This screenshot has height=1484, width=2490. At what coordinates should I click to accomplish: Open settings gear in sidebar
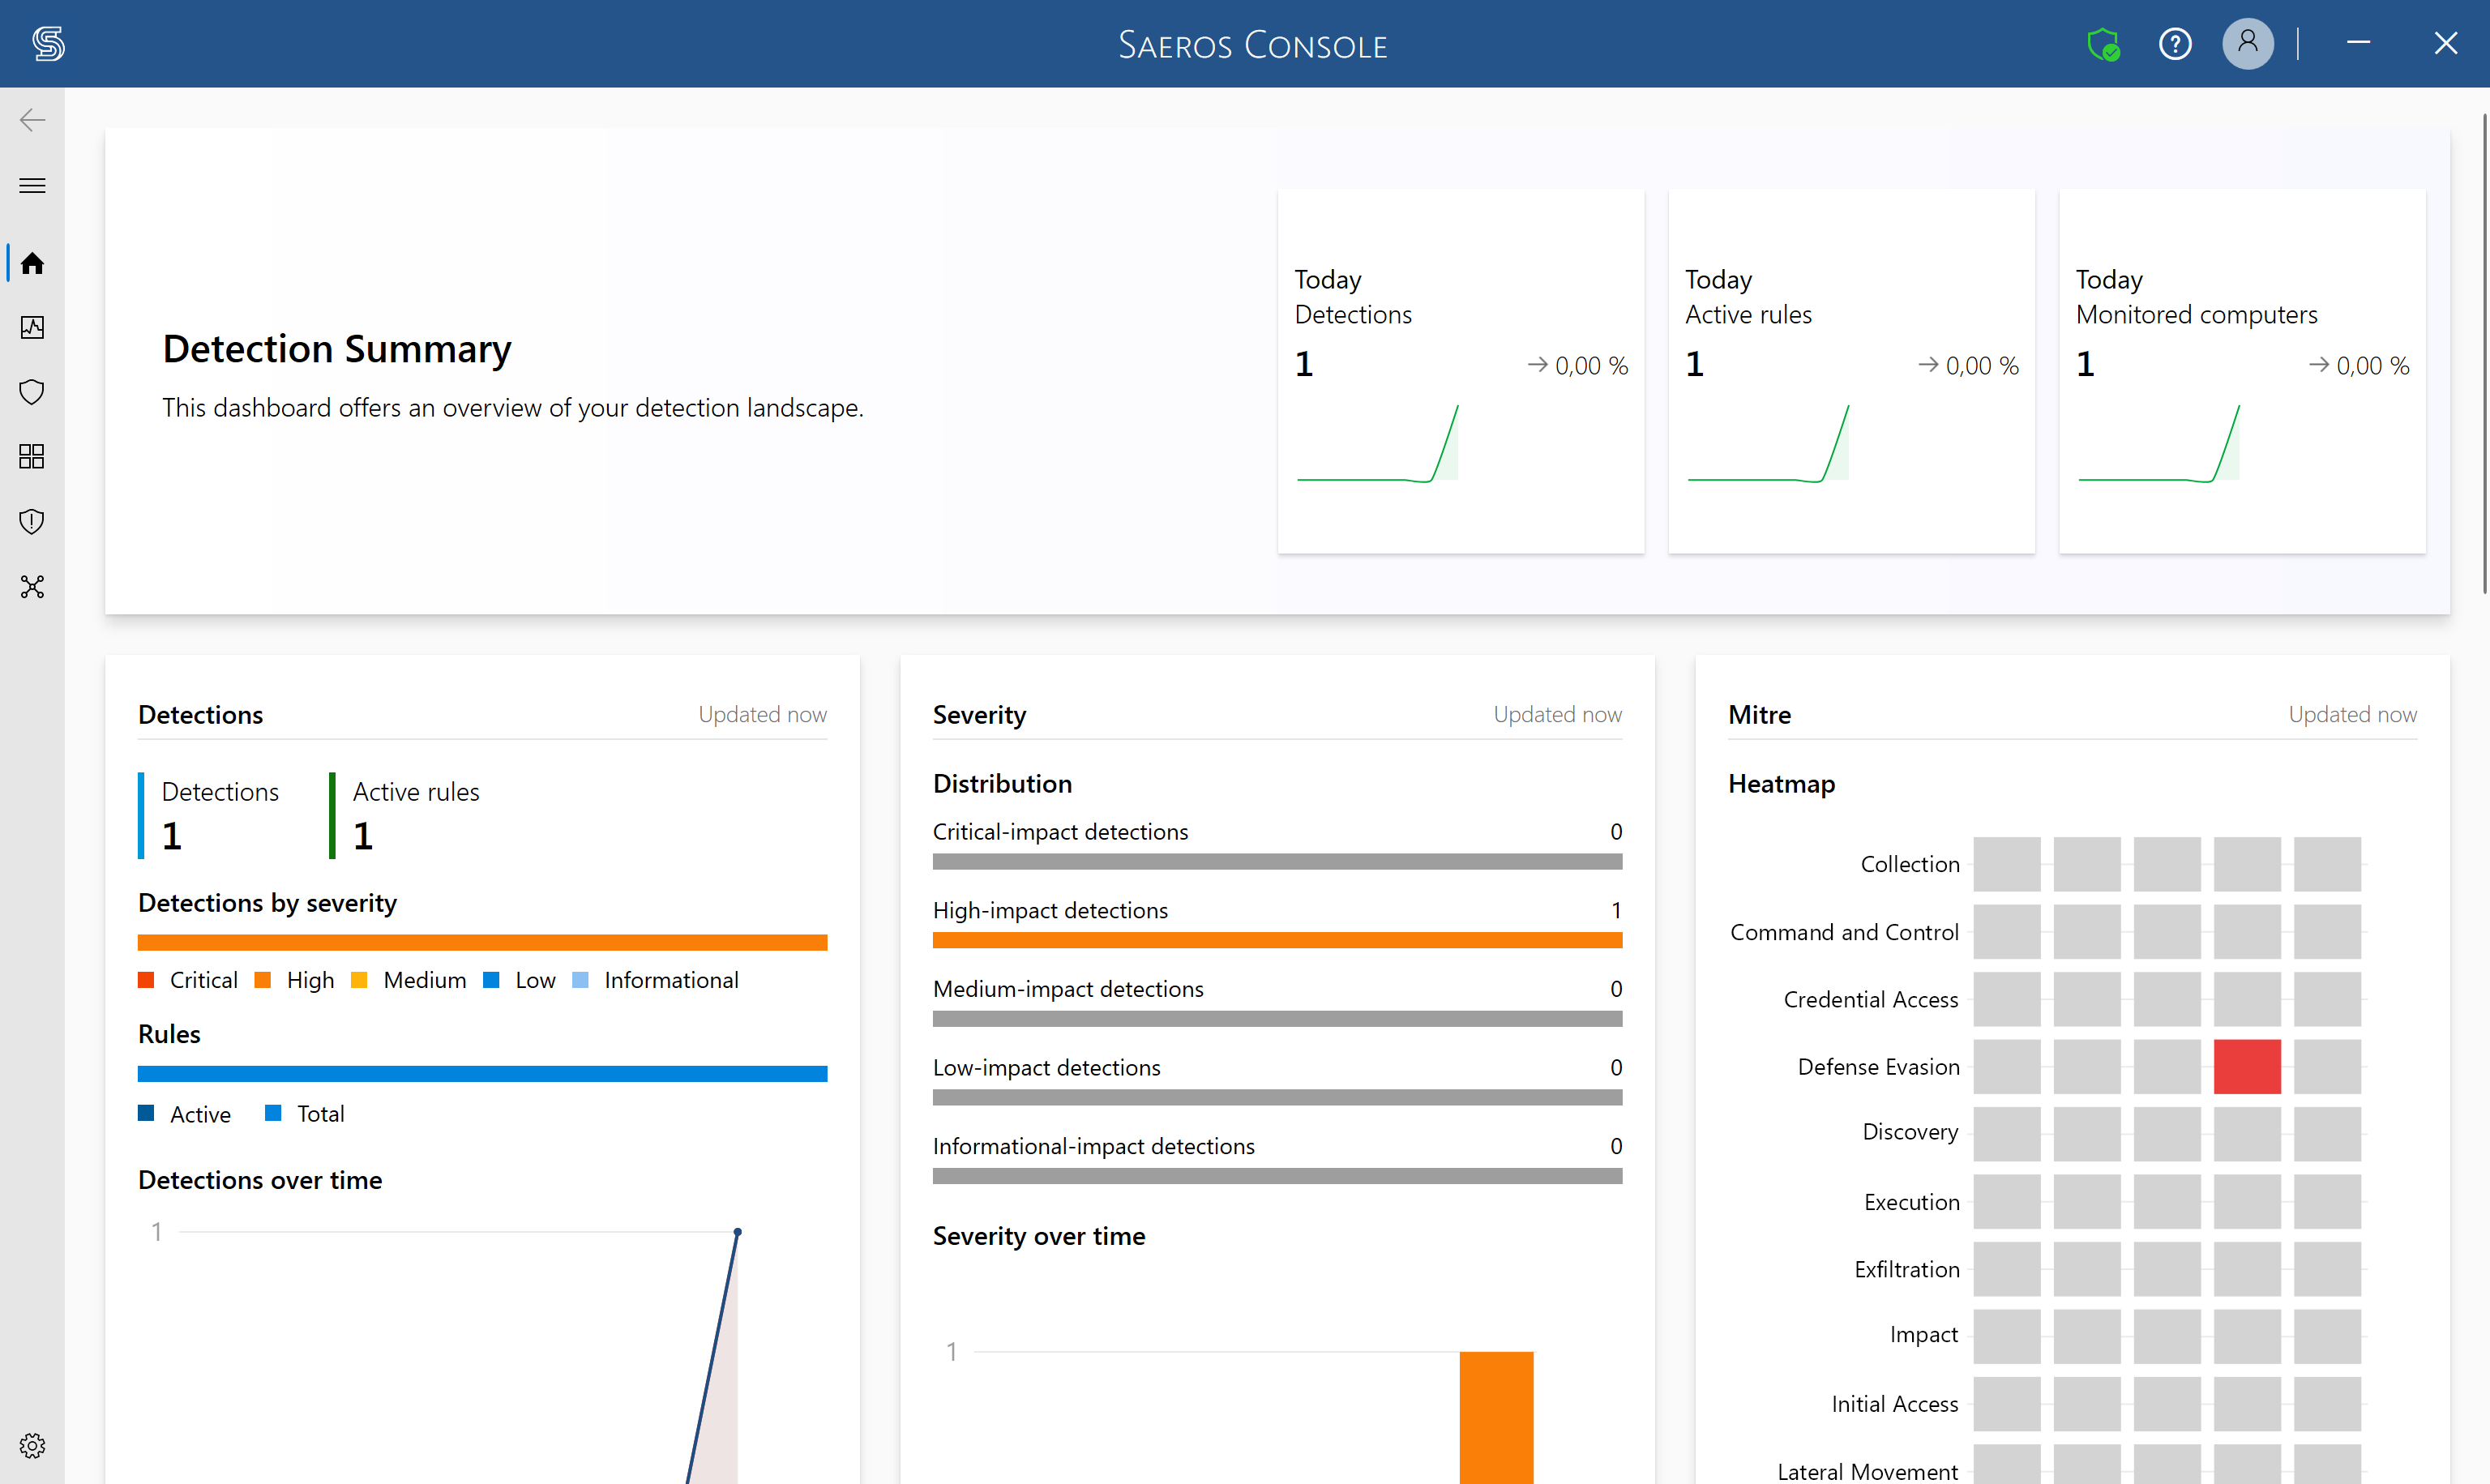point(32,1445)
